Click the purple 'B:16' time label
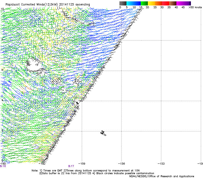The height and width of the screenshot is (178, 203). point(3,166)
